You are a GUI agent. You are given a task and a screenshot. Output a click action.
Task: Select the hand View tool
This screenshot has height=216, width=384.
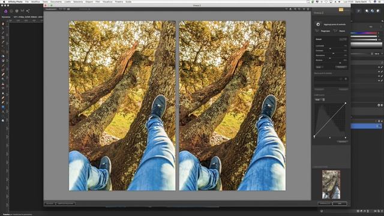3,24
